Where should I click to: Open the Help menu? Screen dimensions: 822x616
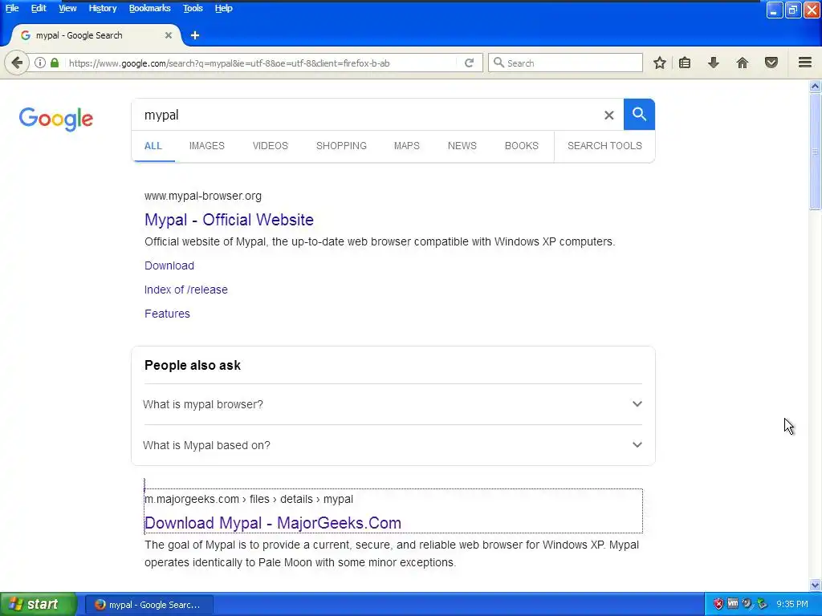click(x=223, y=8)
